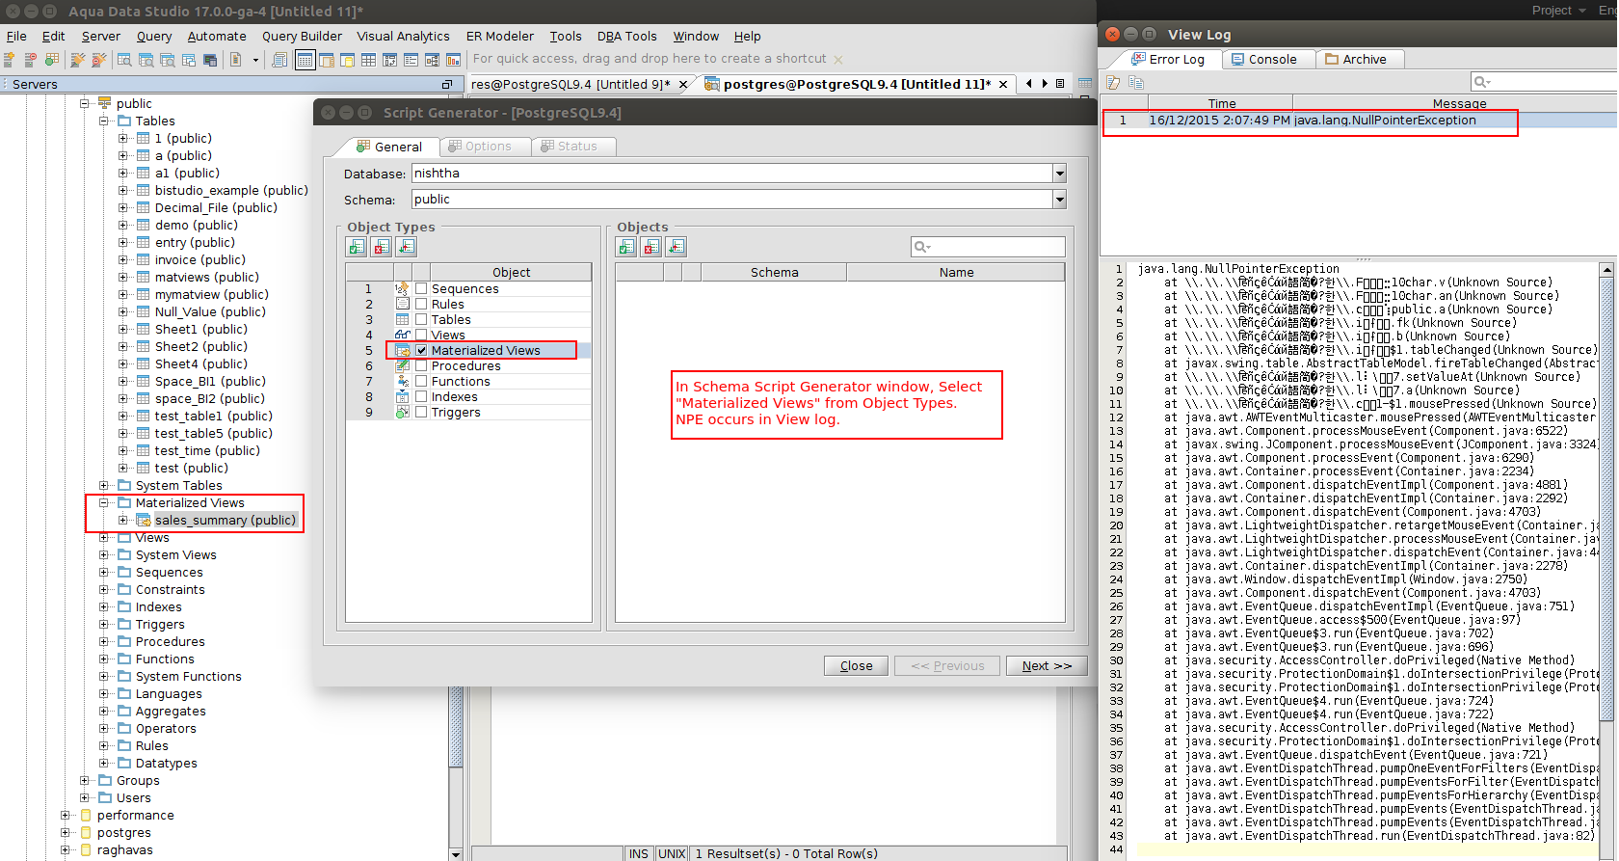Click the Schema column header in Objects
Screen dimensions: 1619x861
774,273
